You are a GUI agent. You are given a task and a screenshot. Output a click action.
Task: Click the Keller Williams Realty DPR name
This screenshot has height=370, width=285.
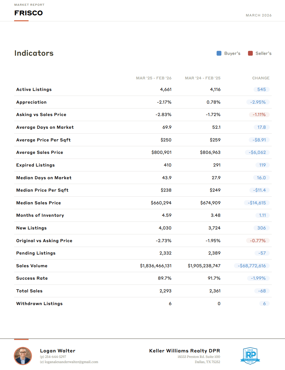[x=184, y=351]
